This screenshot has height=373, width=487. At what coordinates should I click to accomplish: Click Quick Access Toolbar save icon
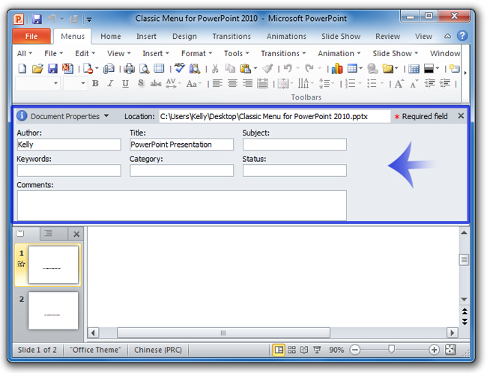tap(37, 19)
